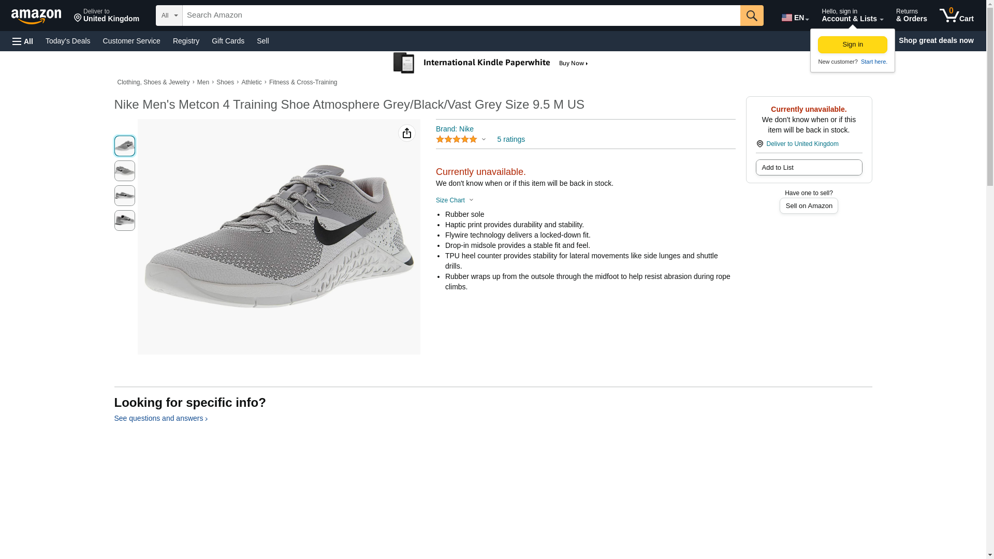Click the magnifying glass search button
The height and width of the screenshot is (559, 994).
pyautogui.click(x=751, y=16)
